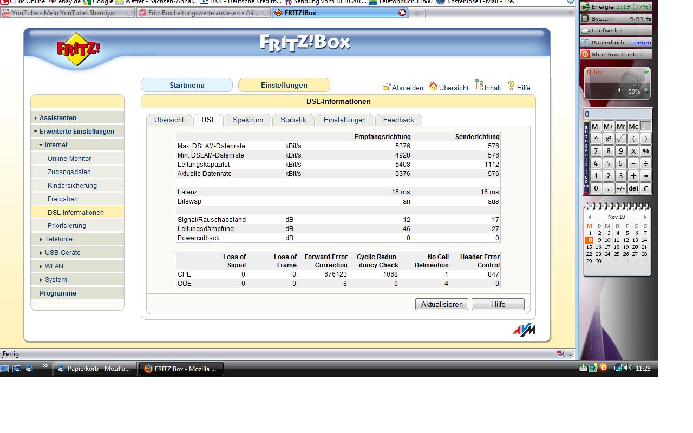Click the Aktualisieren button
The width and height of the screenshot is (693, 433).
pyautogui.click(x=441, y=304)
